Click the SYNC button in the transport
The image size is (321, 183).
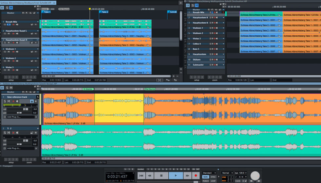coord(214,177)
